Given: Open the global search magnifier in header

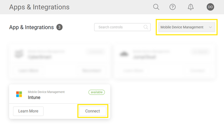Looking at the screenshot, I should pyautogui.click(x=156, y=7).
